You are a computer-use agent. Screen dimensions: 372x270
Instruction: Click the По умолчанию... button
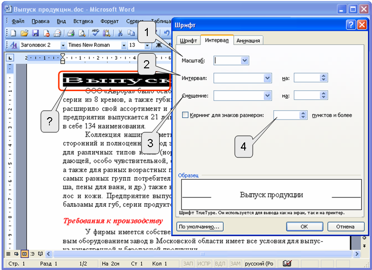click(200, 227)
